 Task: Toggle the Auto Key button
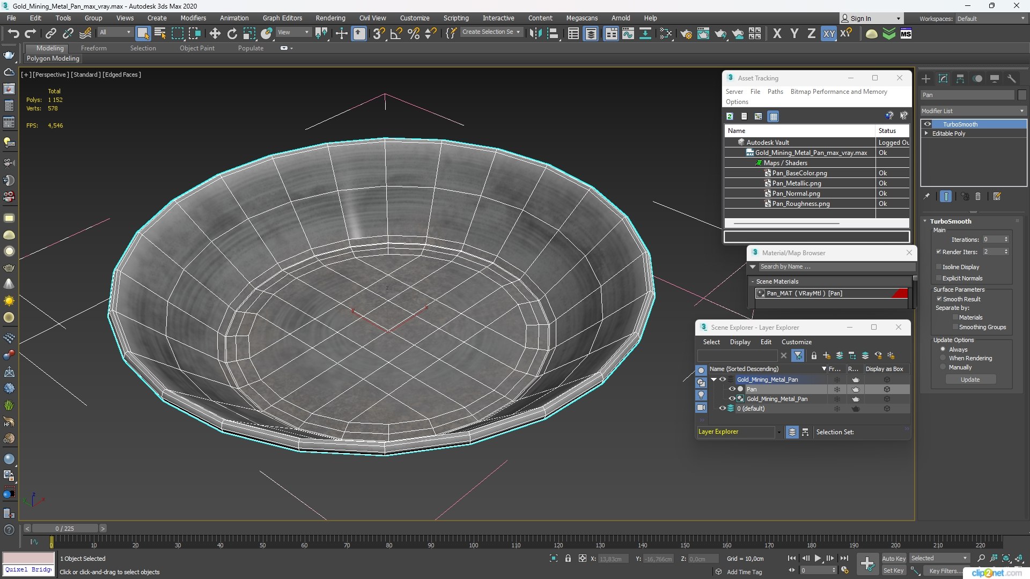[893, 558]
